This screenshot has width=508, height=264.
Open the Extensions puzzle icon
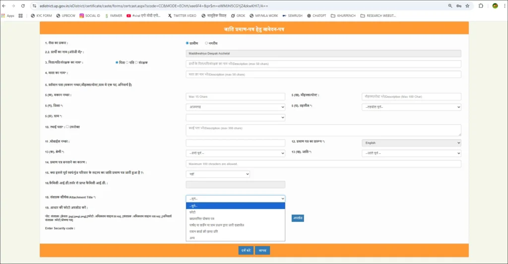pos(481,6)
